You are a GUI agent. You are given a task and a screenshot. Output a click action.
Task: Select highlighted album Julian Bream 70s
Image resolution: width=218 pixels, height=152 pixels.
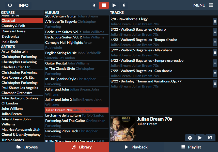[x=77, y=110]
